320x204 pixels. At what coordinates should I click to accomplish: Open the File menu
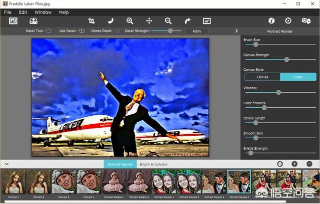[7, 12]
